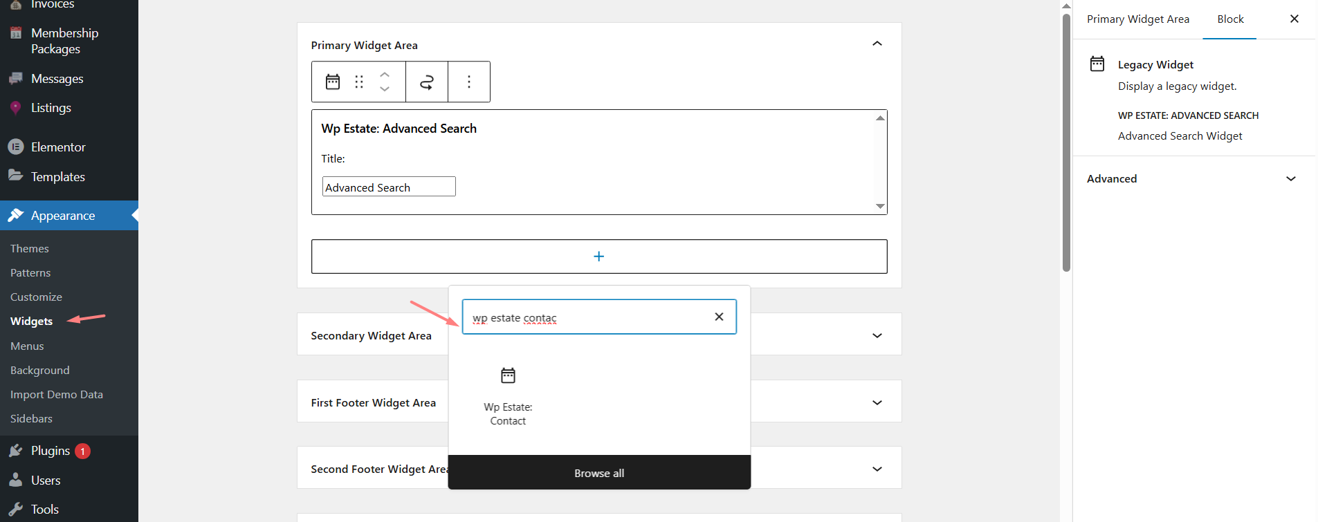Move block down with the down arrow

[385, 89]
